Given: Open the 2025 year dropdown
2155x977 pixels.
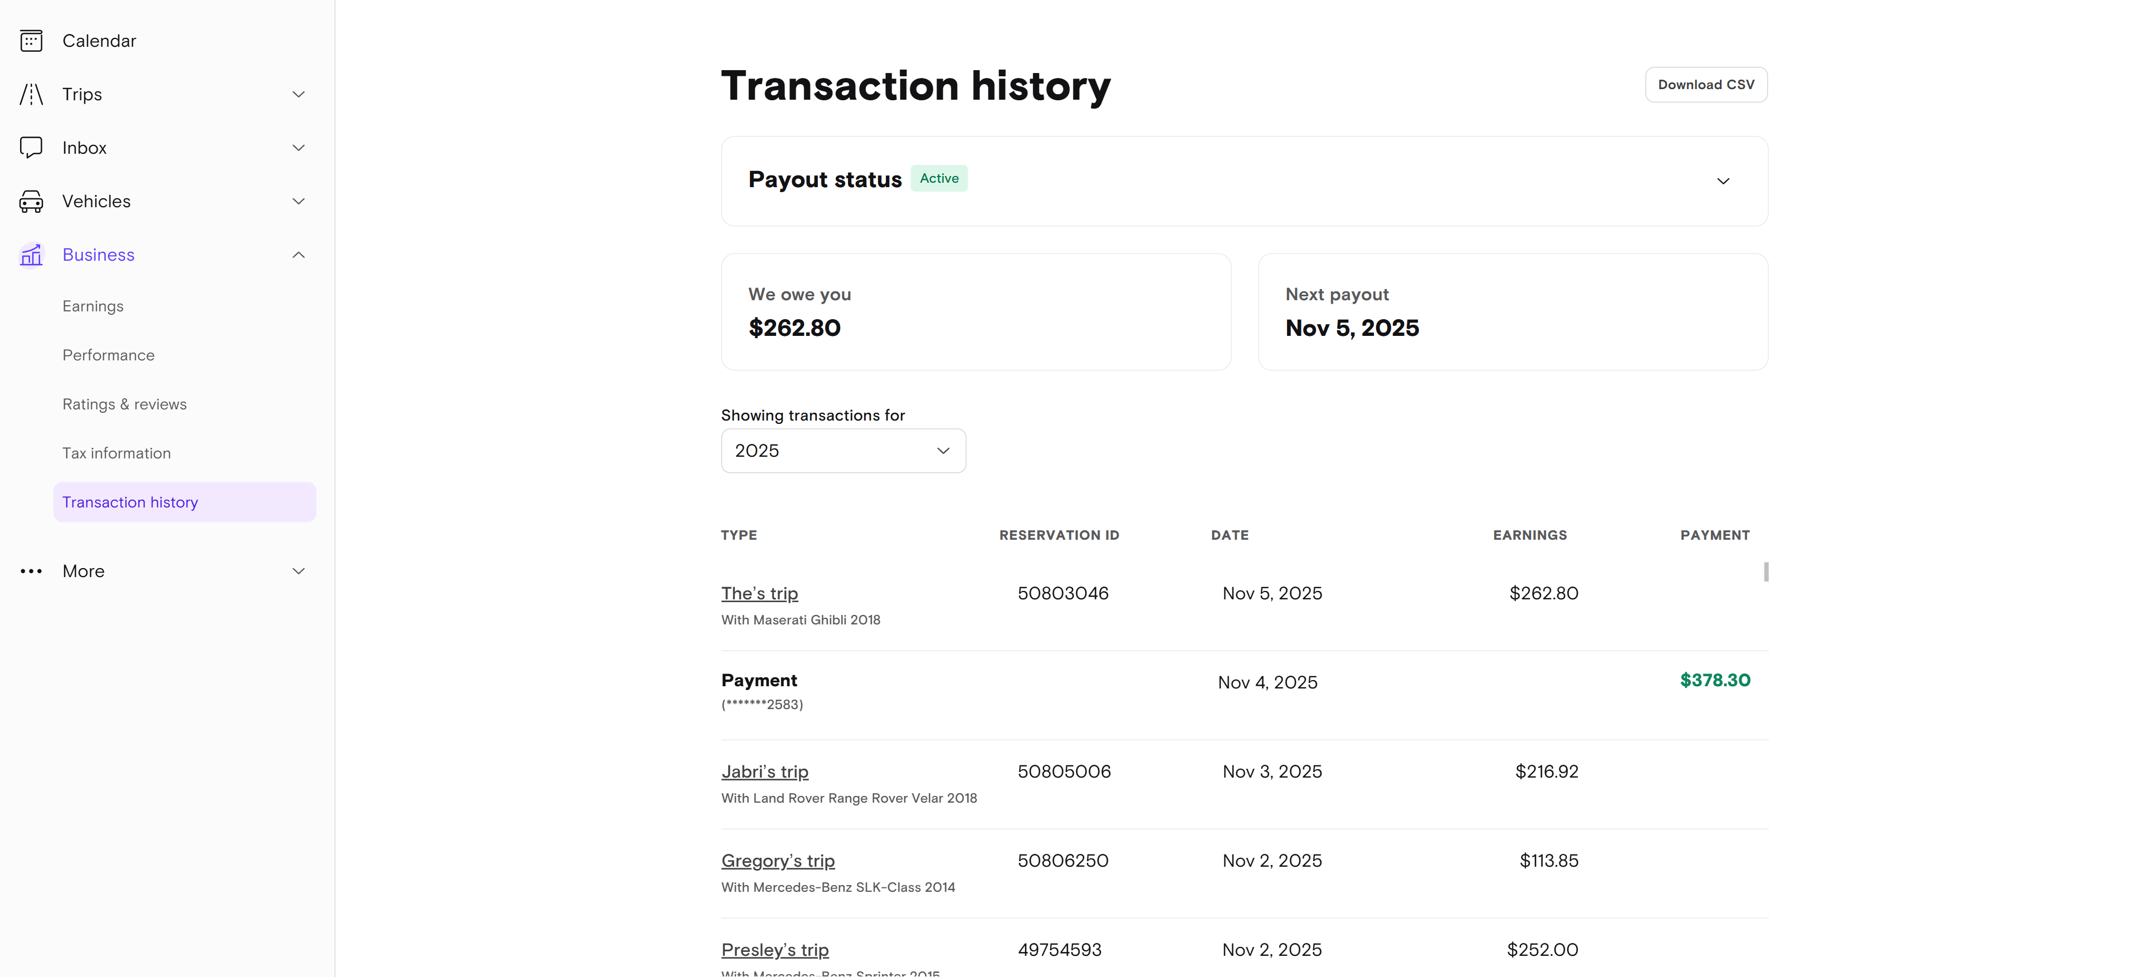Looking at the screenshot, I should tap(842, 450).
